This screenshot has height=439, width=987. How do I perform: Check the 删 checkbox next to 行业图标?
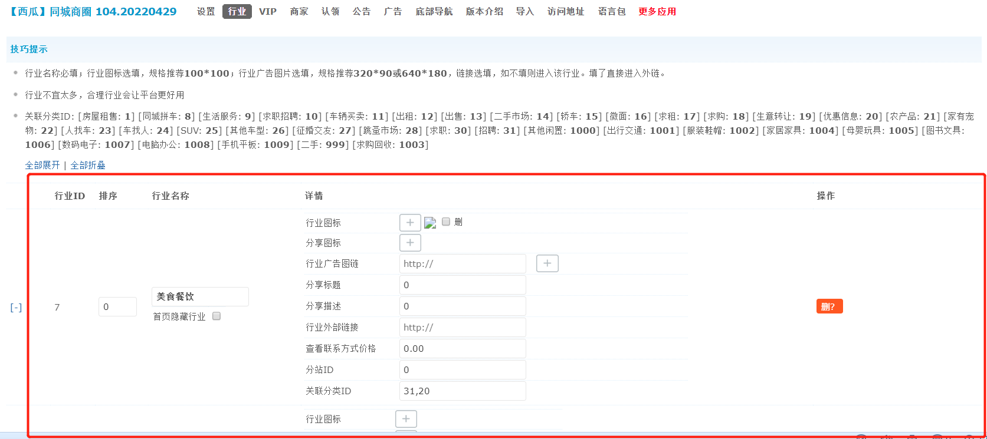(x=446, y=222)
